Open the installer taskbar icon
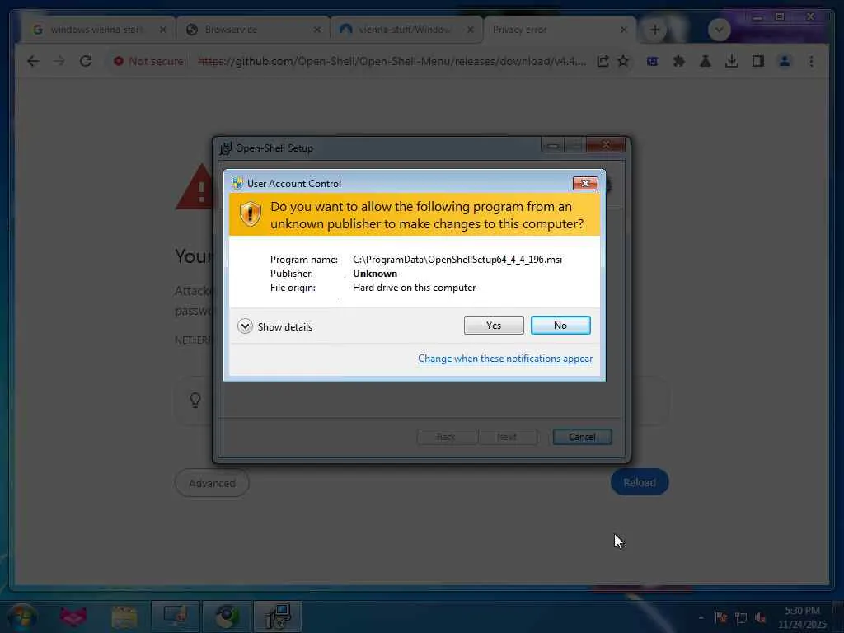 (x=278, y=617)
